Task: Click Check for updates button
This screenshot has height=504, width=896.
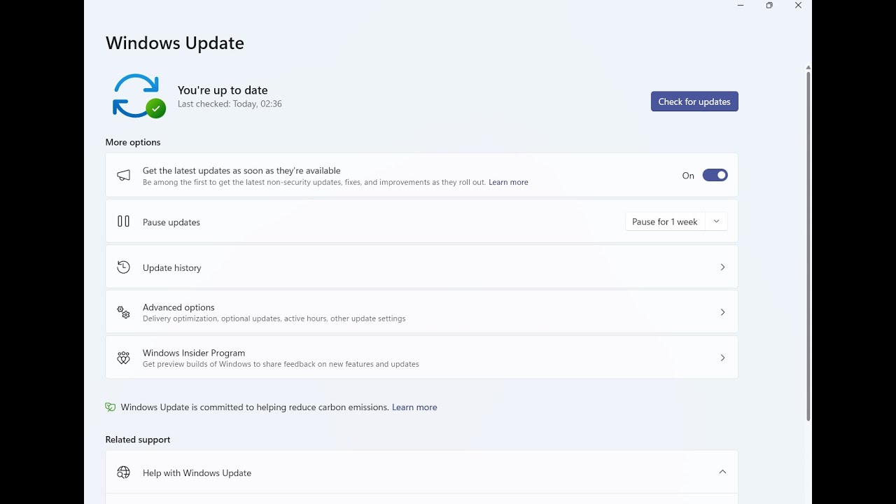Action: pyautogui.click(x=694, y=101)
